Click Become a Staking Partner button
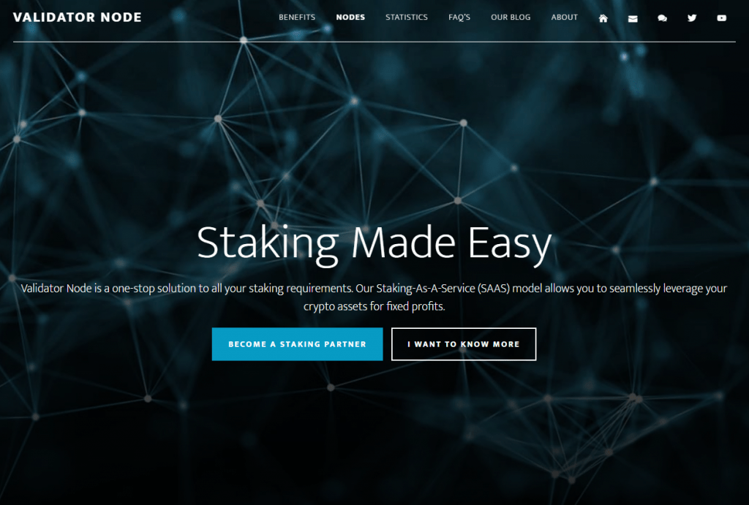The image size is (749, 505). 297,344
